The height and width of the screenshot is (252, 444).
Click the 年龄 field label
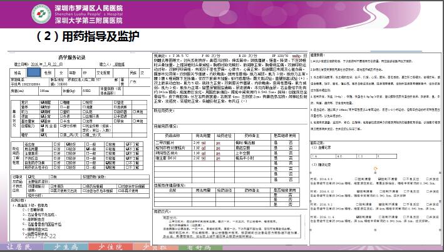(73, 73)
